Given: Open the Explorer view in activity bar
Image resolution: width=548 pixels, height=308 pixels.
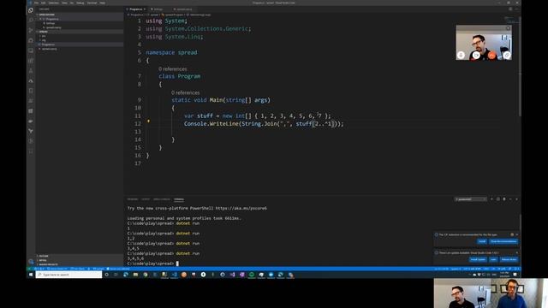Looking at the screenshot, I should pyautogui.click(x=31, y=10).
